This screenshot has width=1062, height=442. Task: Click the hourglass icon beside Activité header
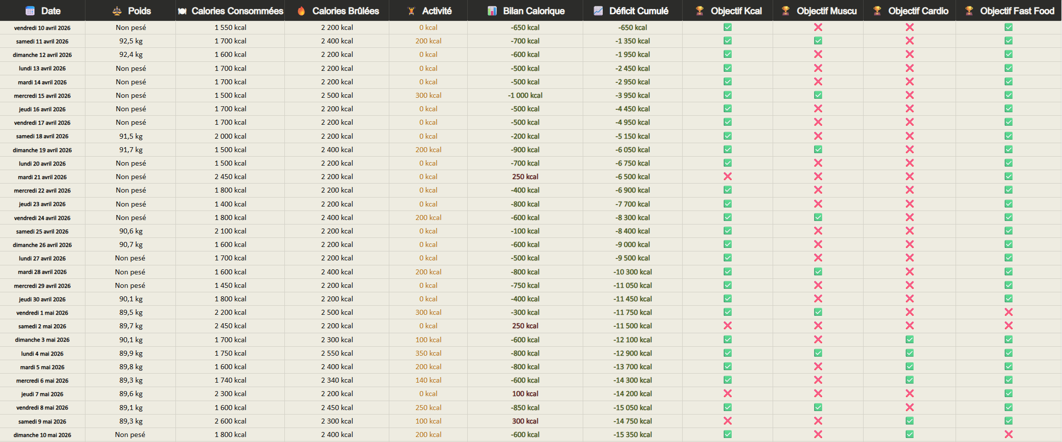(x=411, y=11)
